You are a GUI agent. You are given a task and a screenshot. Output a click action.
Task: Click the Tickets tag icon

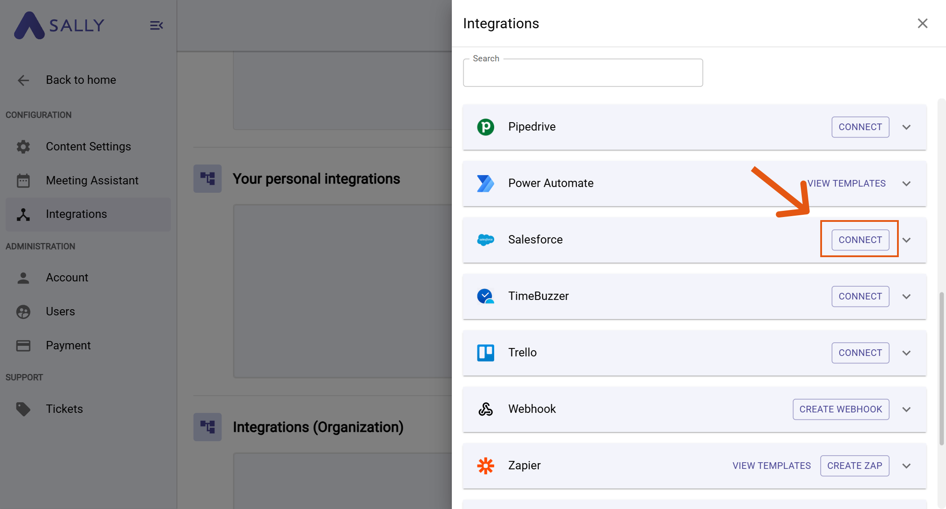click(x=23, y=409)
